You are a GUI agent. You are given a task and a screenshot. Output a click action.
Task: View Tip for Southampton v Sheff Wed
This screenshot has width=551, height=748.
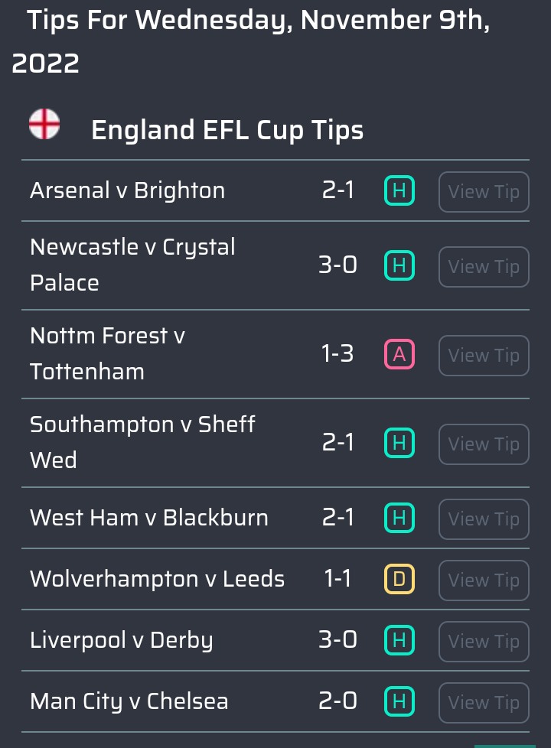(x=484, y=444)
